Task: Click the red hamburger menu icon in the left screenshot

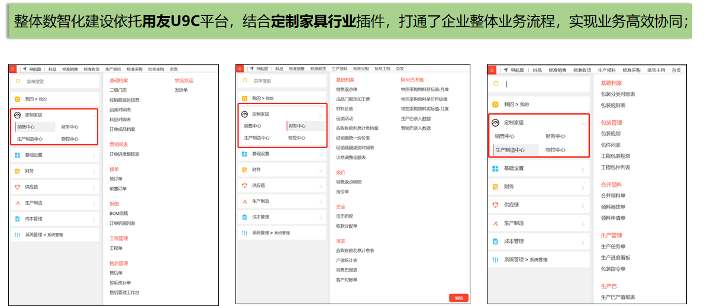Action: click(x=12, y=69)
